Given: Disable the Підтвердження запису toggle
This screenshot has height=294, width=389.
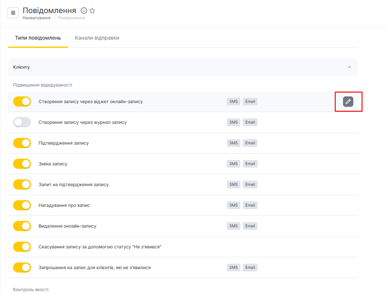Looking at the screenshot, I should (x=22, y=143).
